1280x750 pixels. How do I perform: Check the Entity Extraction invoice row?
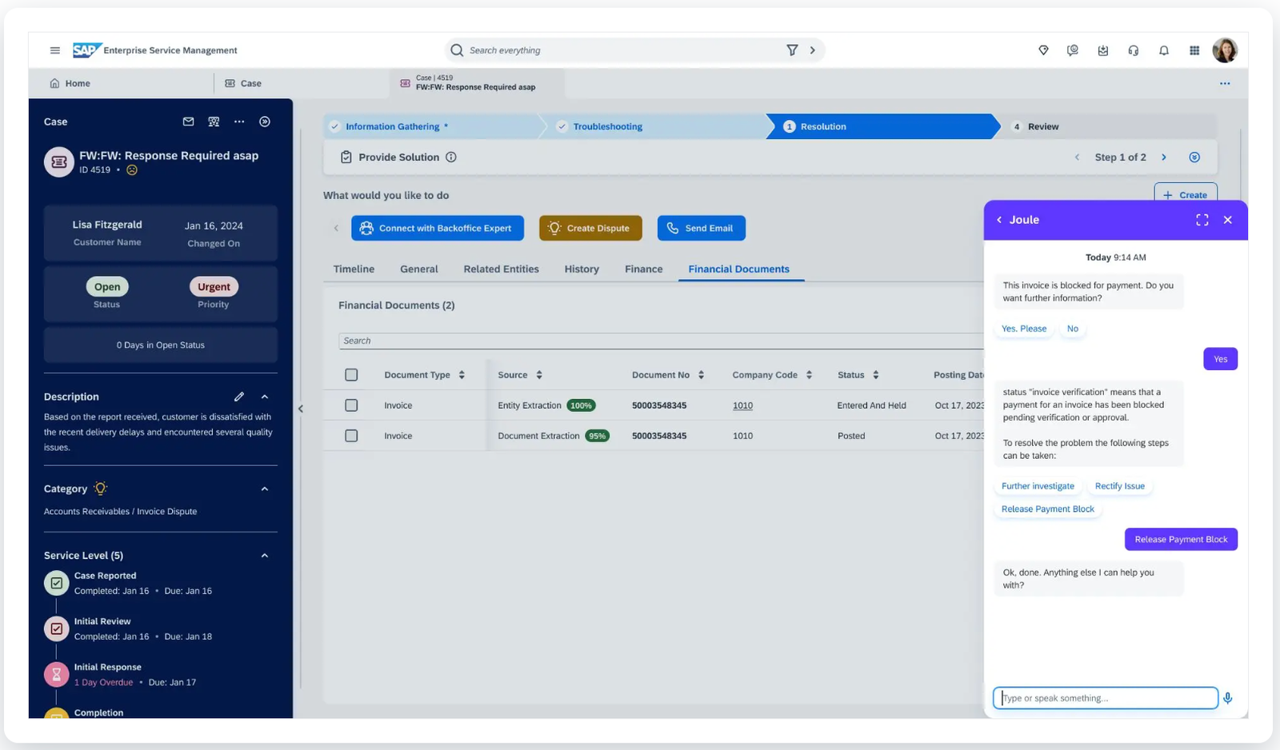click(x=351, y=405)
